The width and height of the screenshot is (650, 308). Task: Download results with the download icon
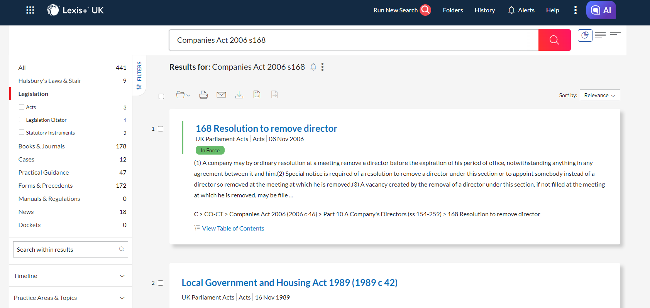239,95
